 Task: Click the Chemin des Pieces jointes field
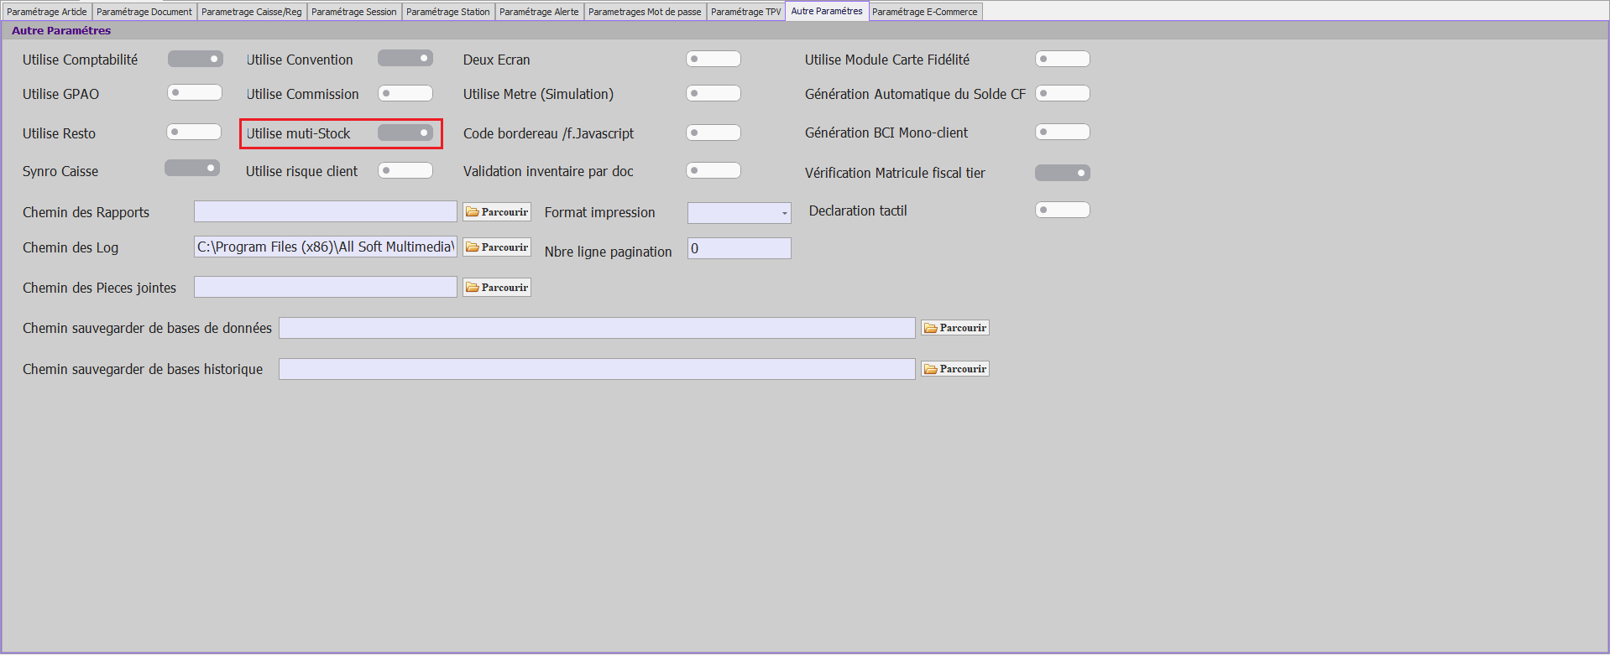tap(326, 287)
